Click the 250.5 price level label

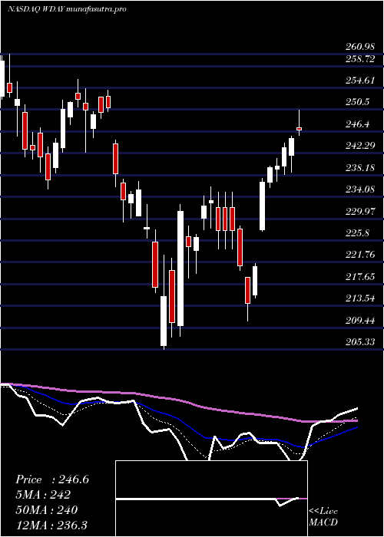(357, 102)
